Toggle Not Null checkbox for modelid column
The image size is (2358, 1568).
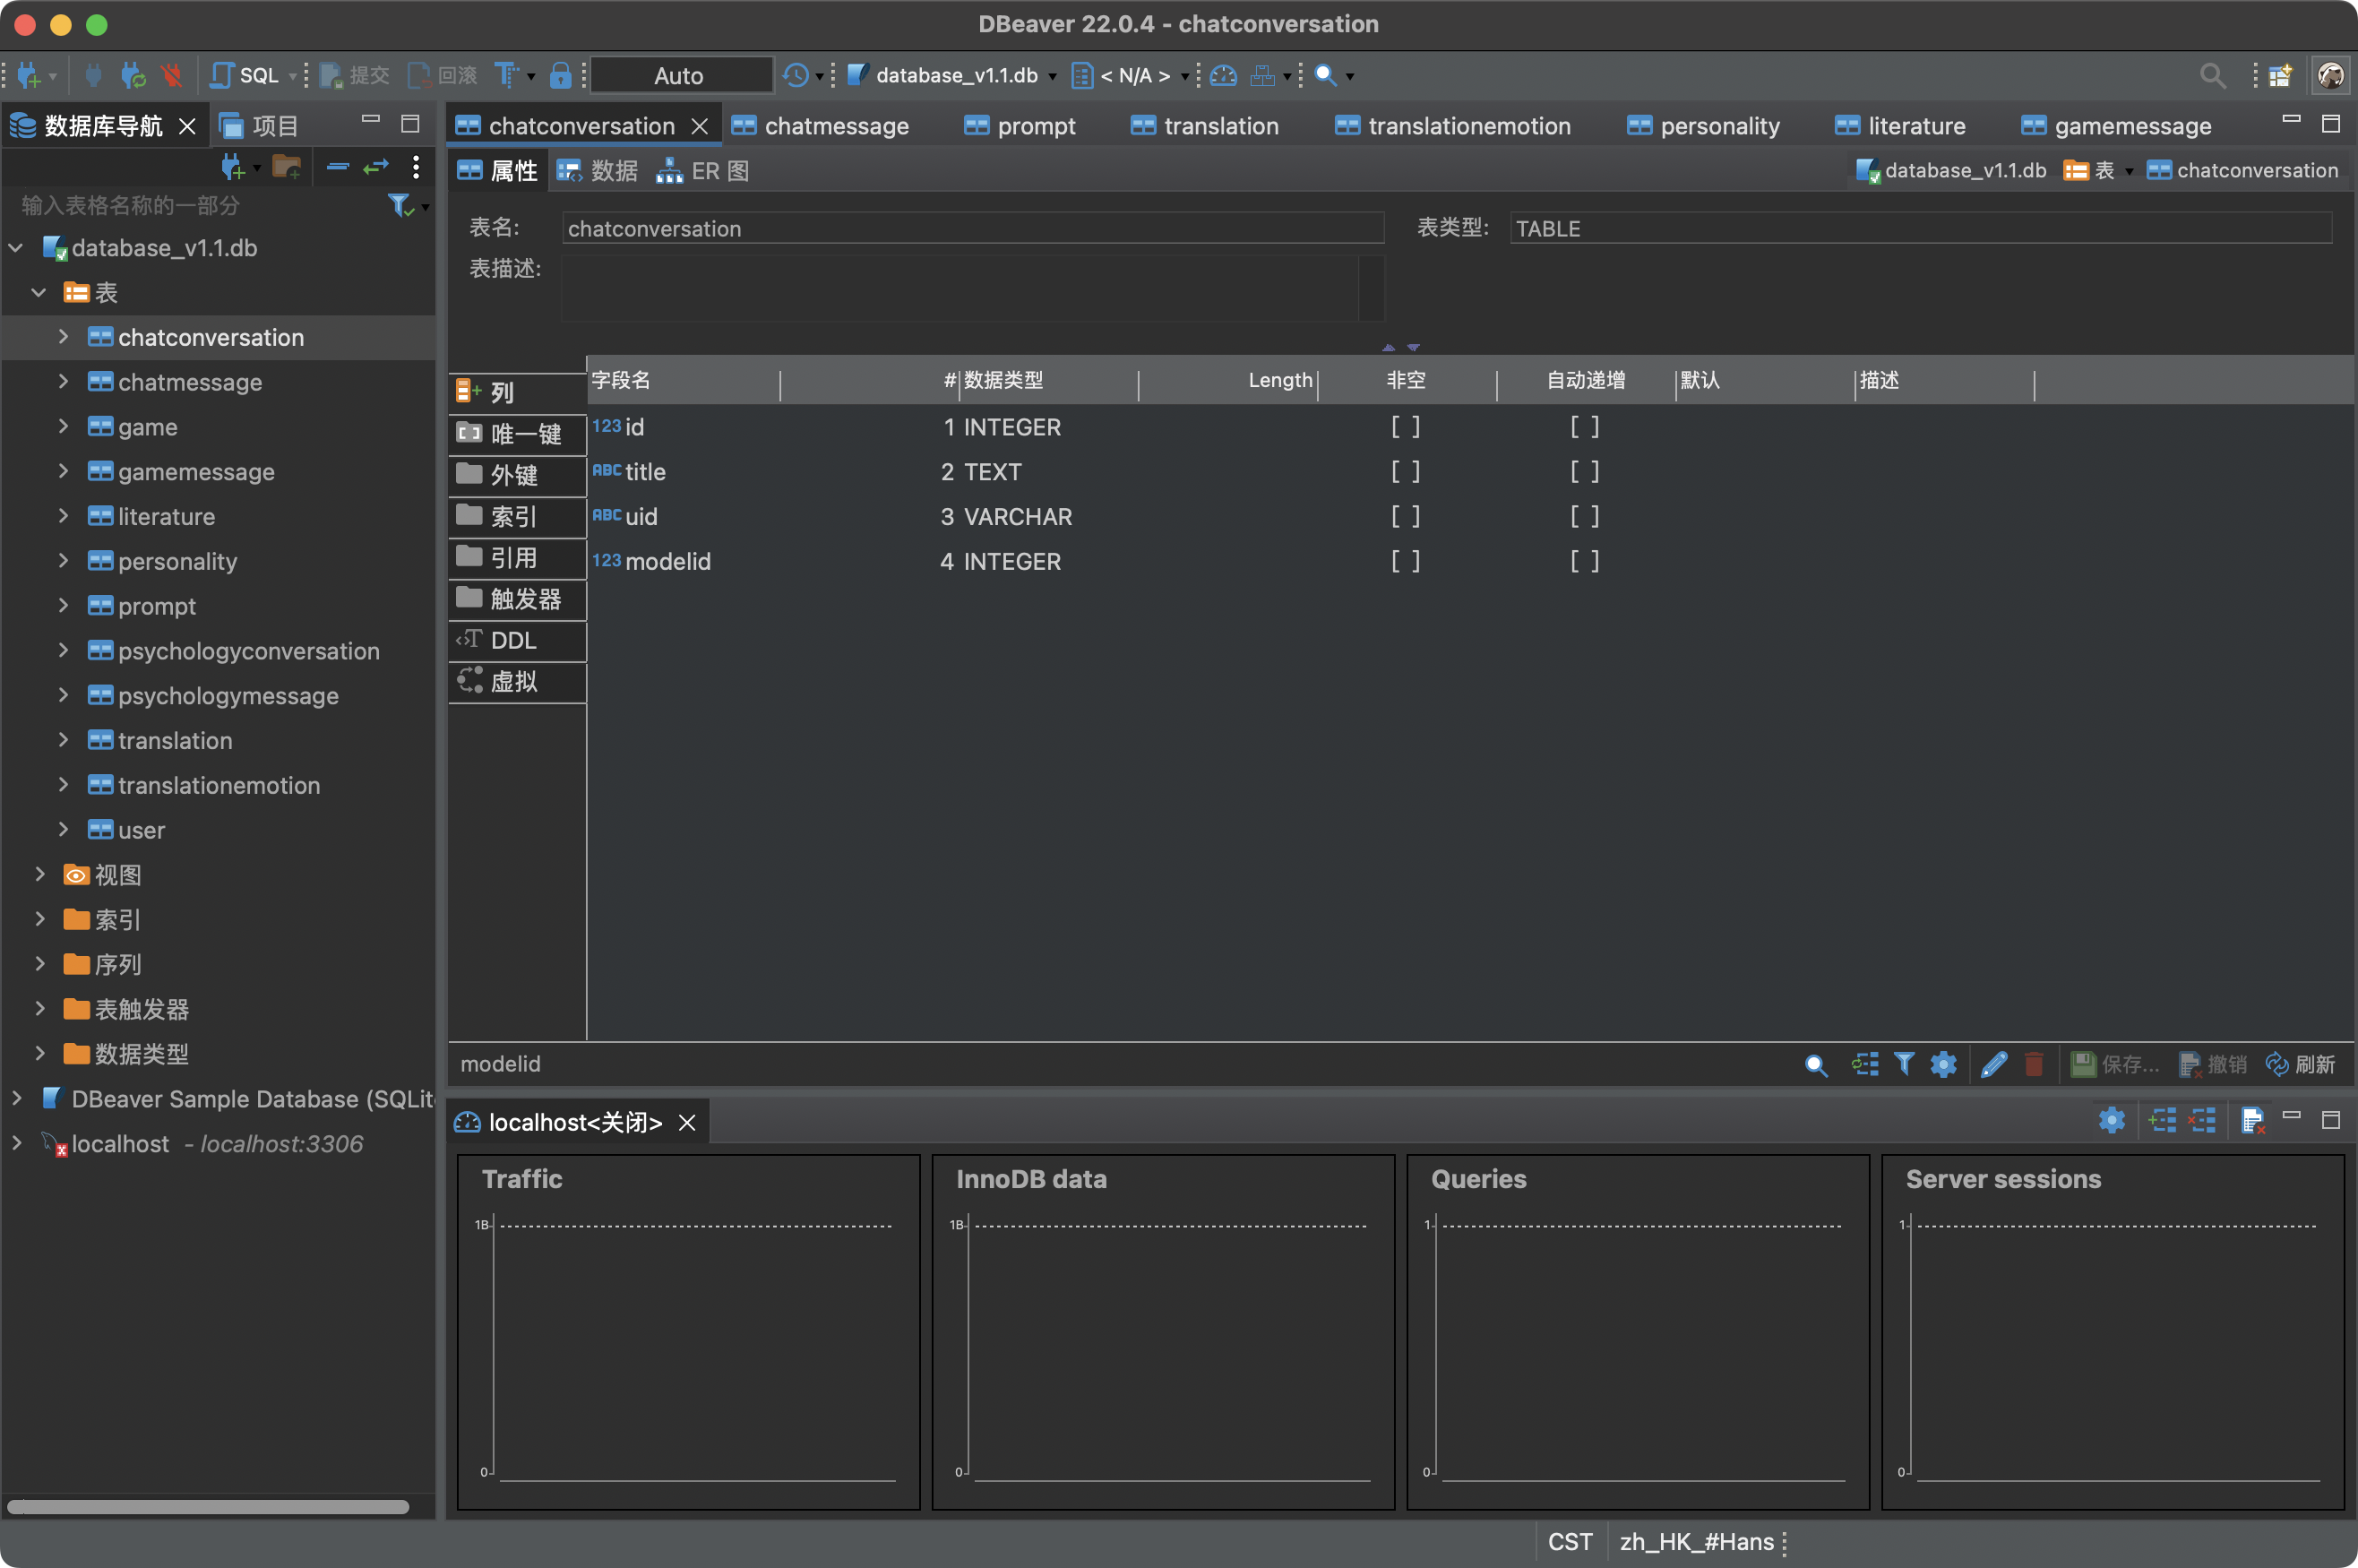[1405, 561]
